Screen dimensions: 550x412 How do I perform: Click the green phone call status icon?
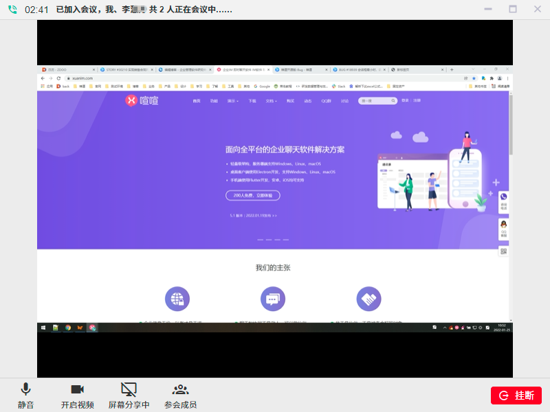(x=12, y=10)
